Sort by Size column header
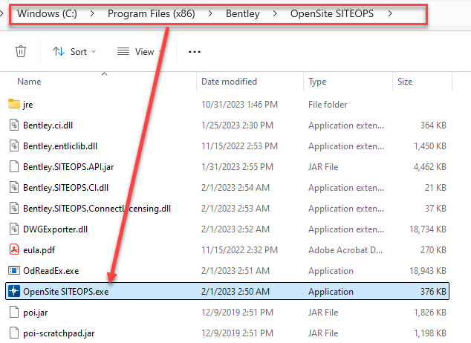This screenshot has width=471, height=343. (x=405, y=82)
